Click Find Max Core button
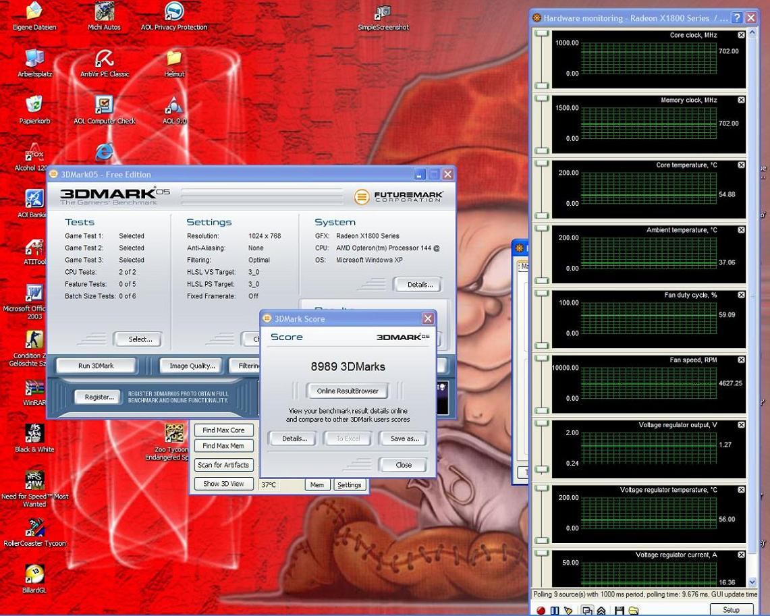 (223, 430)
